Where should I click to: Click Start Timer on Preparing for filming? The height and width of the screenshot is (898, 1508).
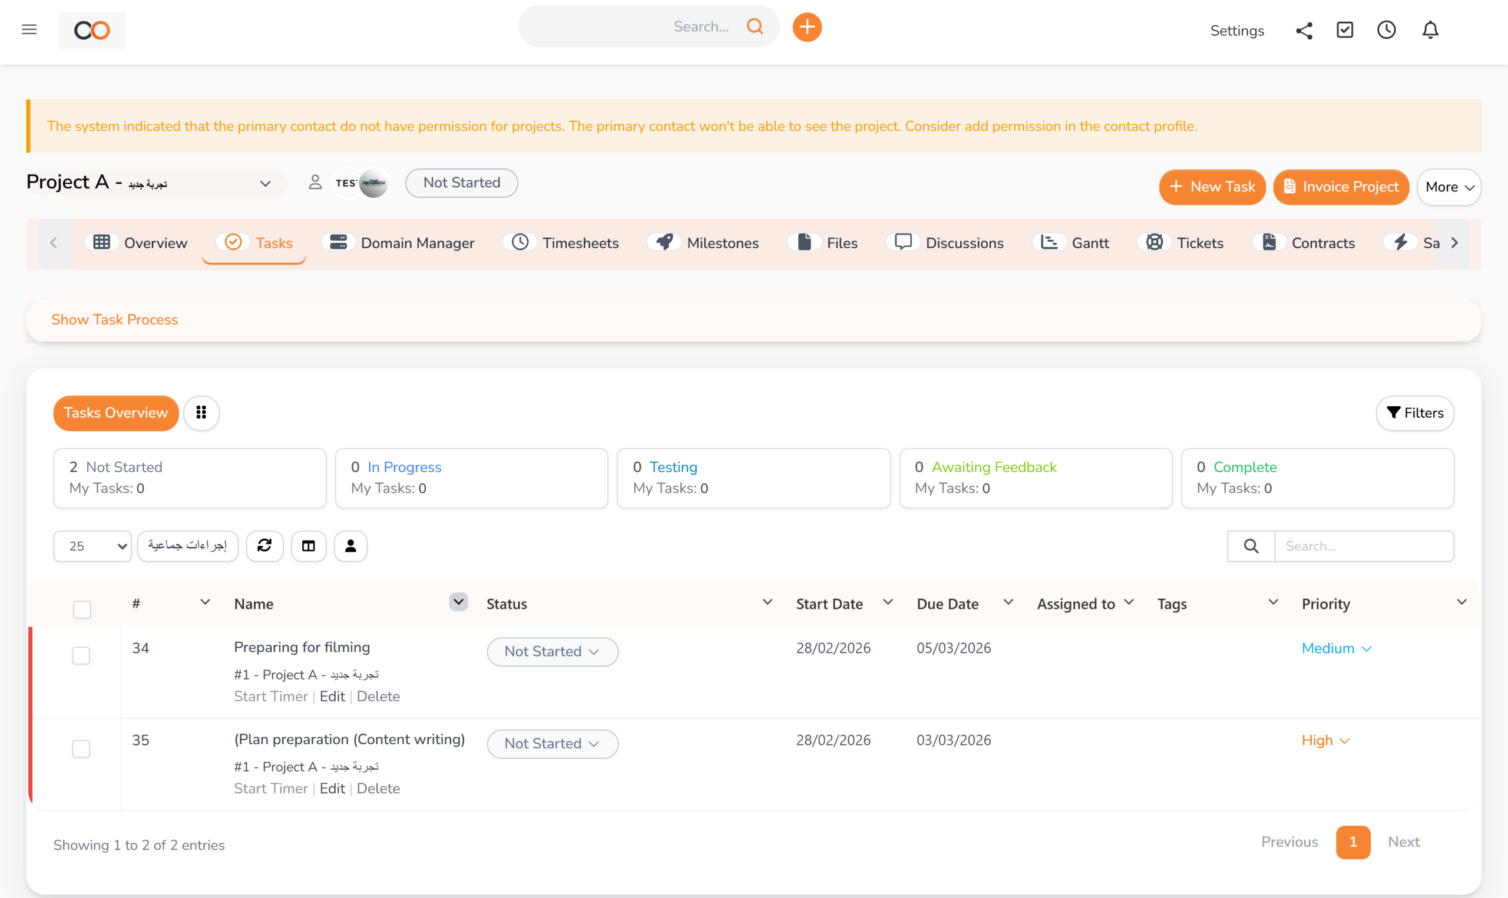270,697
